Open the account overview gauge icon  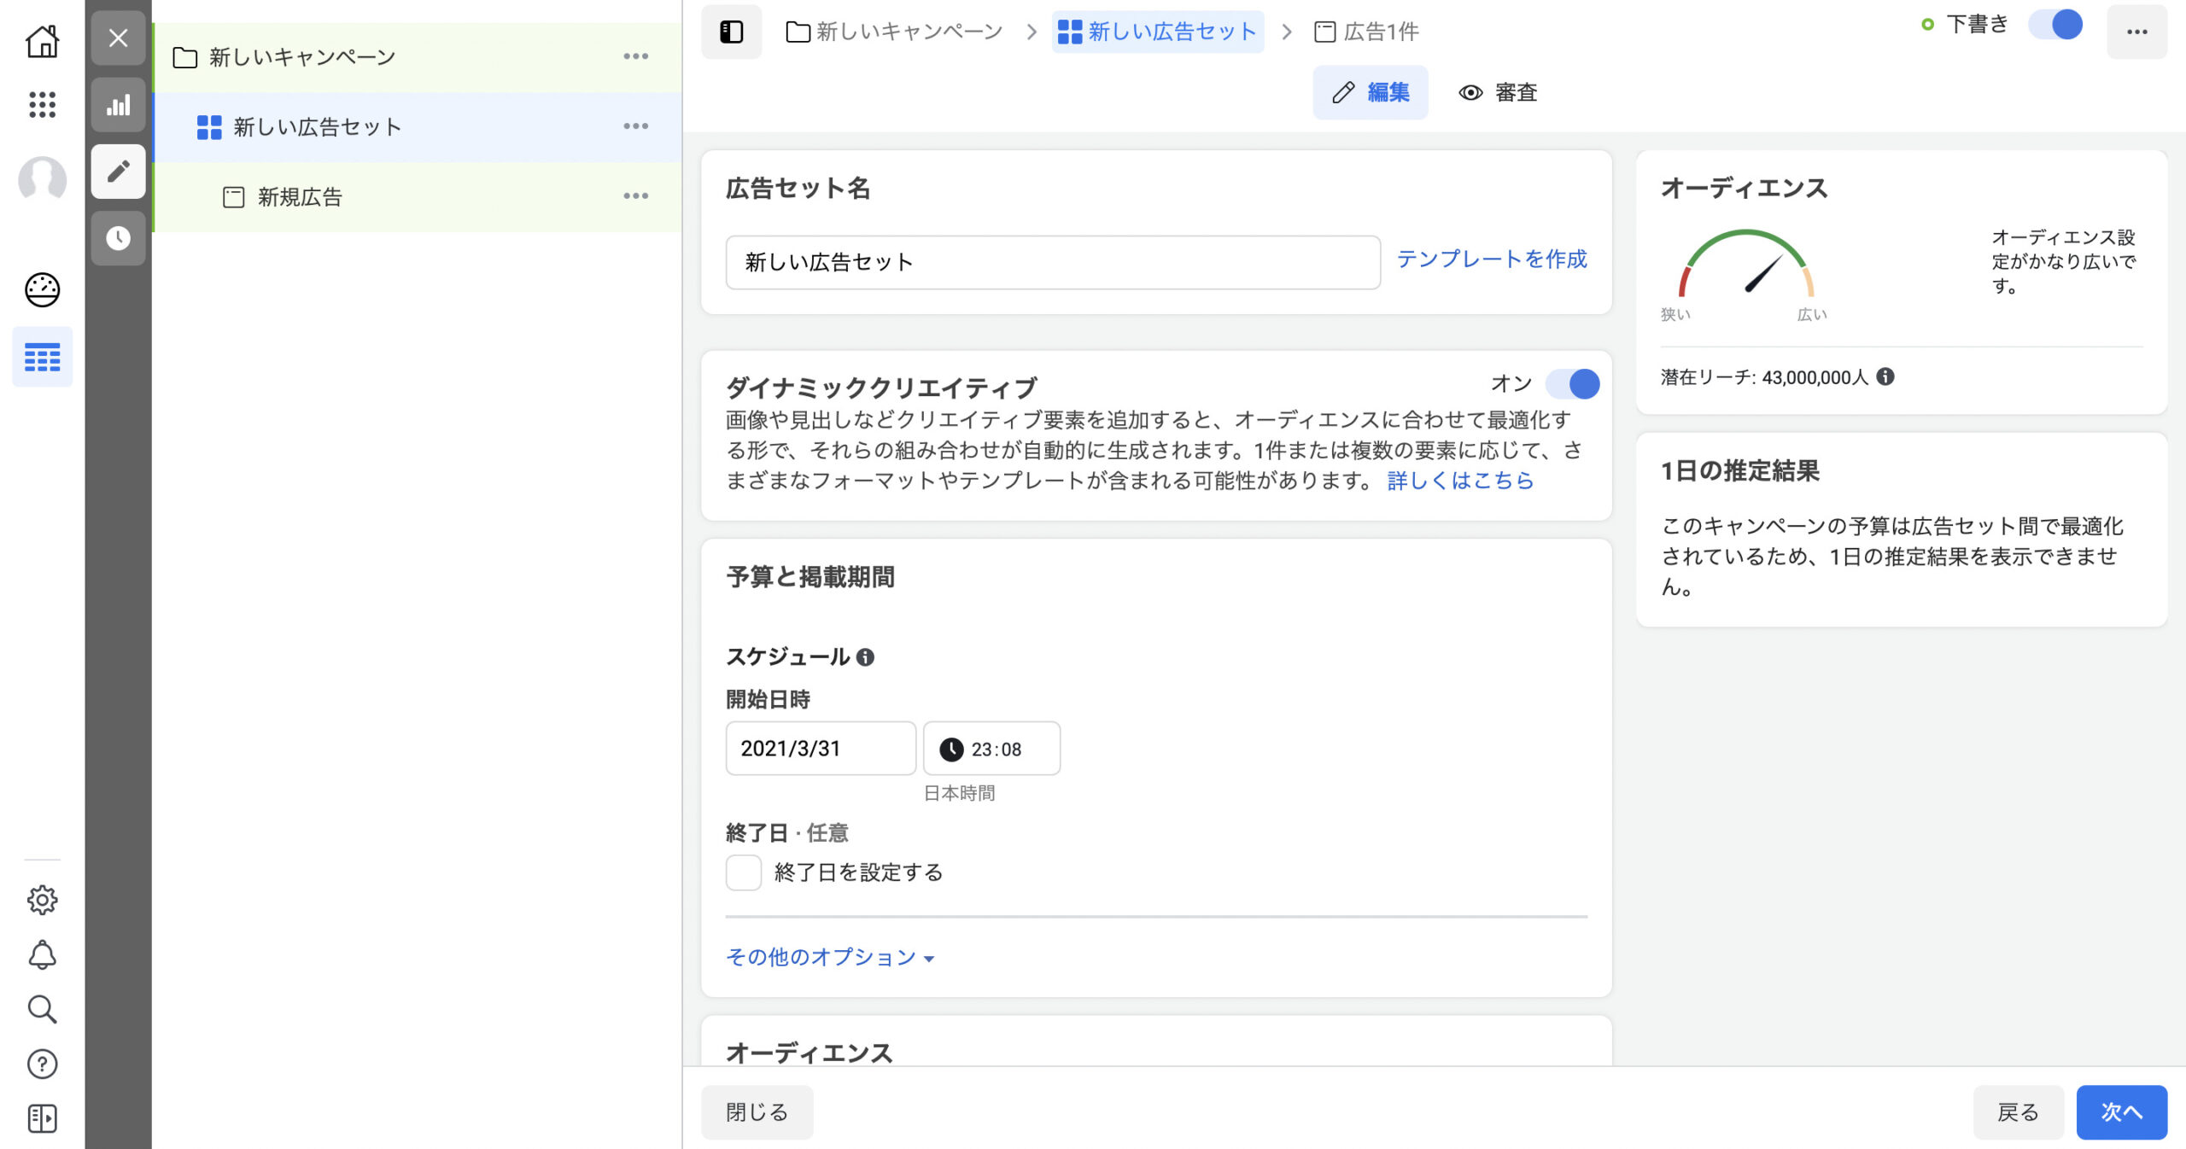tap(42, 290)
